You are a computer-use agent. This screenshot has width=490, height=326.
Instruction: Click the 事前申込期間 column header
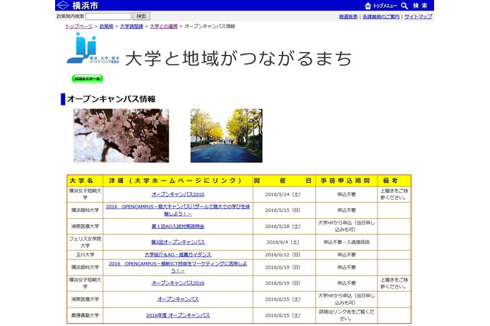347,181
